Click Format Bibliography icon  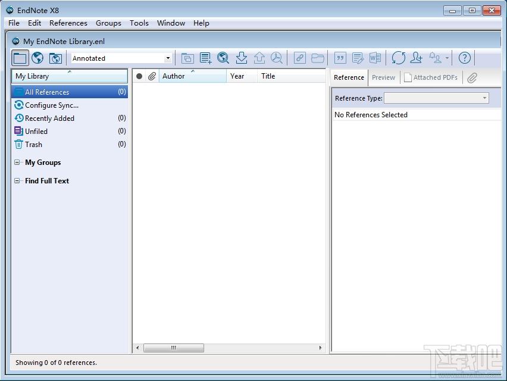click(358, 58)
